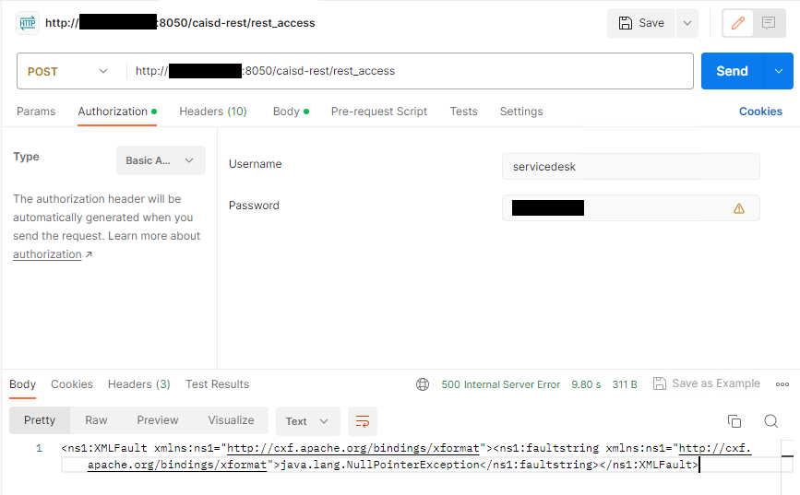The width and height of the screenshot is (800, 495).
Task: Open the Settings tab
Action: tap(521, 112)
